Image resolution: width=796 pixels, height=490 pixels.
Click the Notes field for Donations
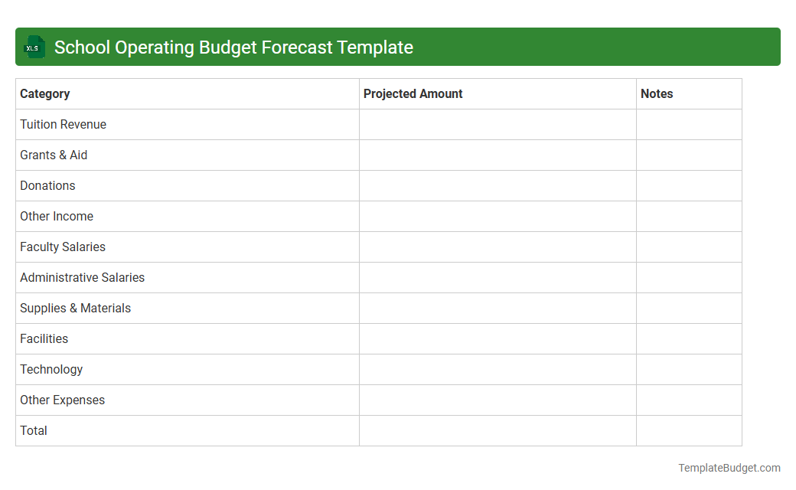pyautogui.click(x=688, y=185)
